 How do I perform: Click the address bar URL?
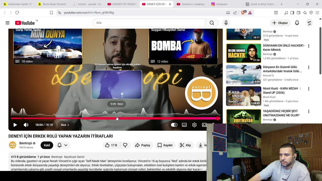click(89, 13)
